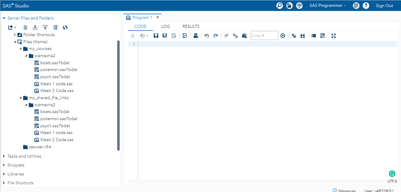Paste from clipboard in the code toolbar

click(x=244, y=36)
